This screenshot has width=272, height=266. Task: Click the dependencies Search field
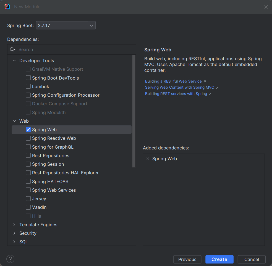pos(75,49)
